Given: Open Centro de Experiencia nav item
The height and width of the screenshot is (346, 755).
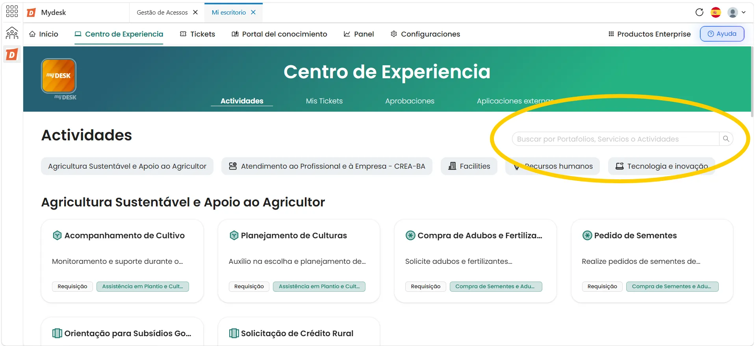Looking at the screenshot, I should [x=119, y=34].
